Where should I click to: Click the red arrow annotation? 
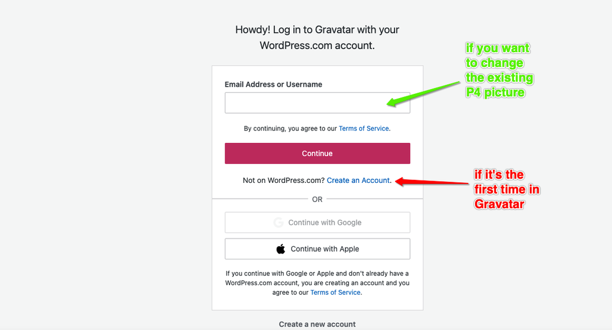coord(432,182)
